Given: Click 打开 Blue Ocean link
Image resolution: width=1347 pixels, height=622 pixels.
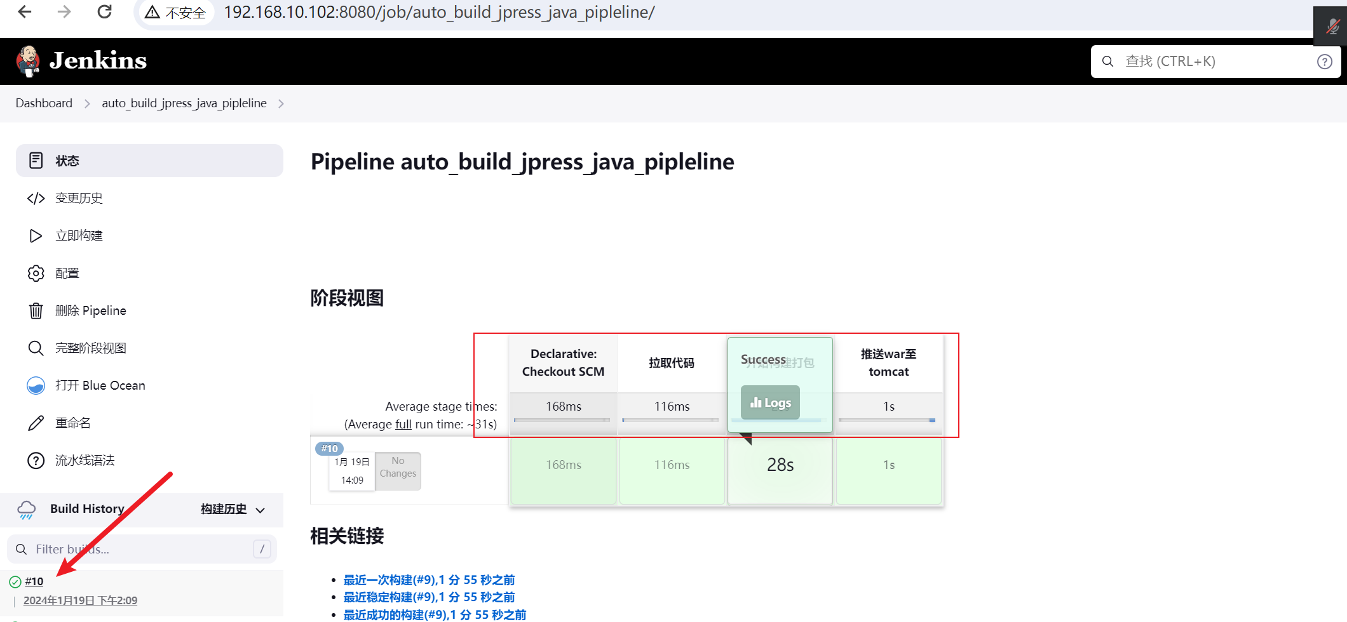Looking at the screenshot, I should click(100, 385).
